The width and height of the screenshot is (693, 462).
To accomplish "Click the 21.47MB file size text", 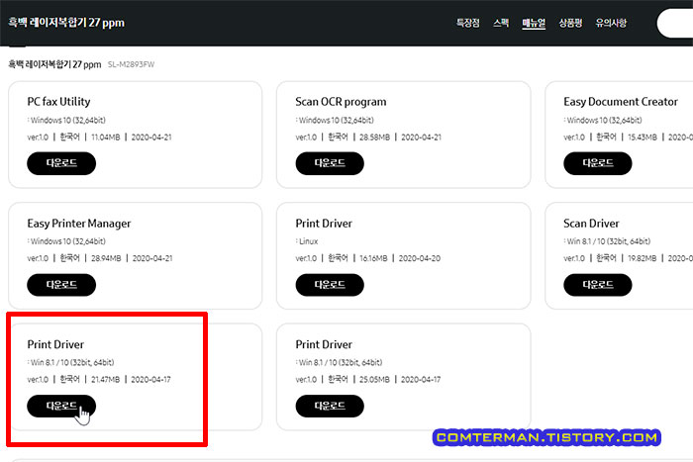I will [106, 380].
